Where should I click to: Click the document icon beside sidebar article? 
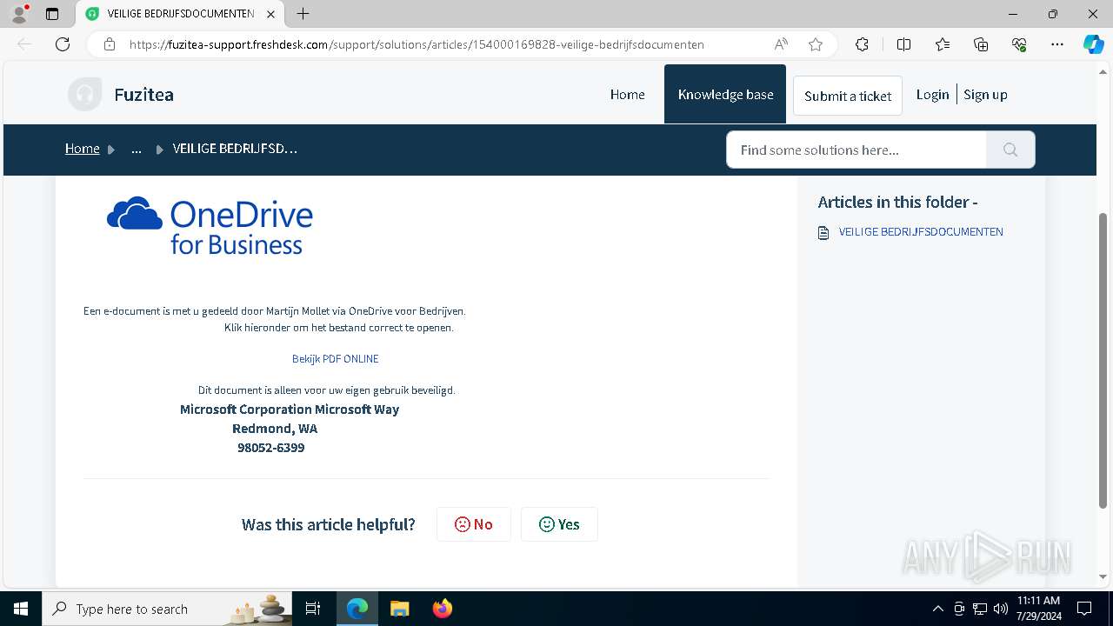coord(823,233)
